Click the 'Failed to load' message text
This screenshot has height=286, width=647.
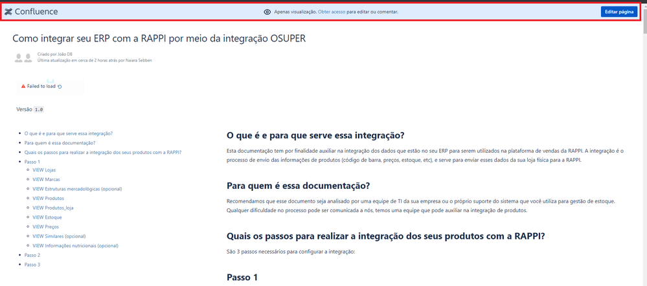coord(41,87)
